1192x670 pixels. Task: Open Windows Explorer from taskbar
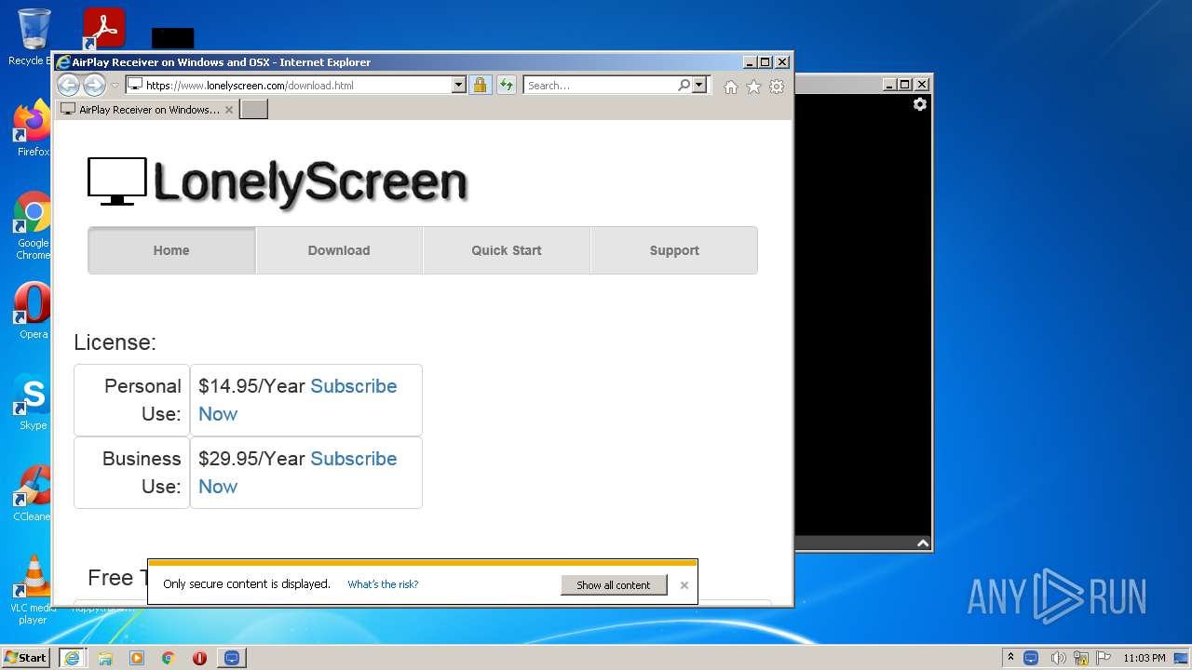click(105, 658)
